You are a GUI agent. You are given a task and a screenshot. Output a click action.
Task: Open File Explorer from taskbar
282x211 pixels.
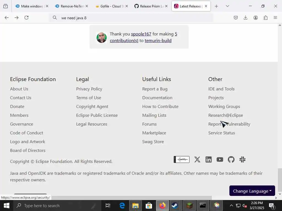click(135, 206)
